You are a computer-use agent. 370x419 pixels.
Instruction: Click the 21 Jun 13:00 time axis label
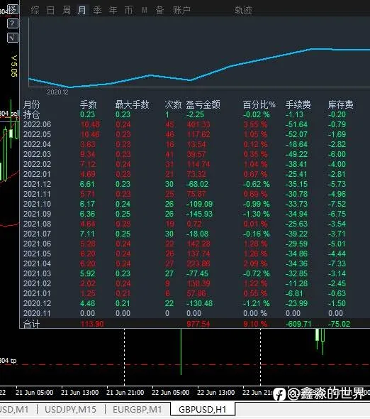tap(80, 393)
